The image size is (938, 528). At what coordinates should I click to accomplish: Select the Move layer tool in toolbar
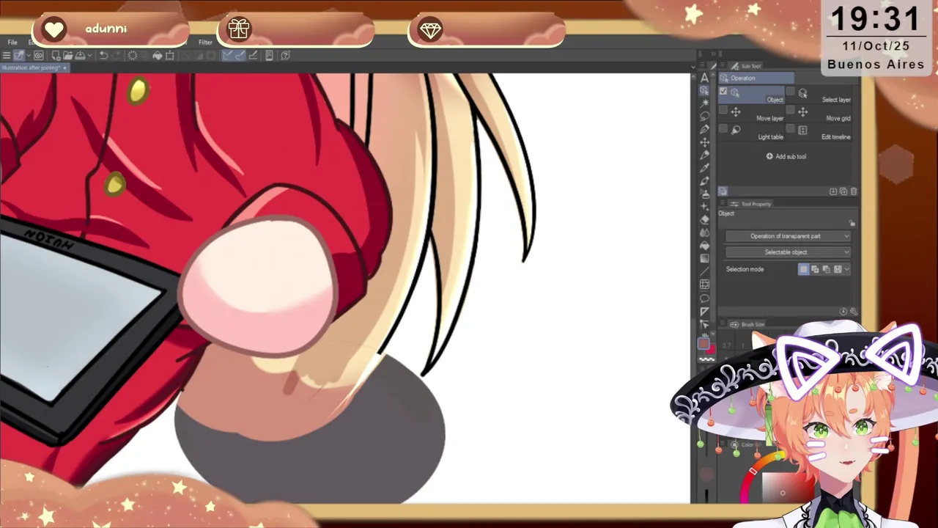coord(705,142)
